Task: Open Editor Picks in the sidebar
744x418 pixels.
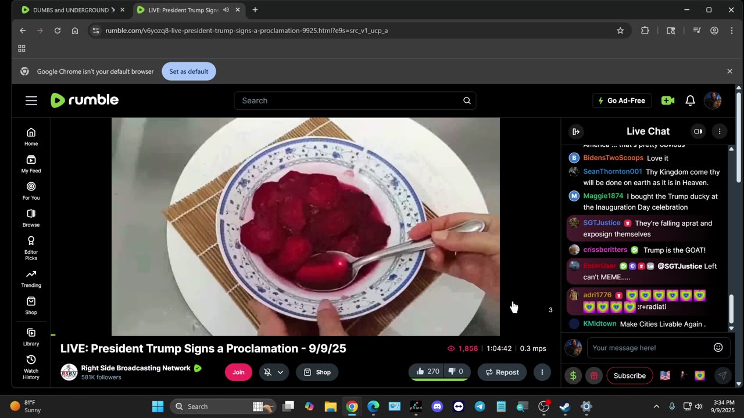Action: tap(31, 248)
